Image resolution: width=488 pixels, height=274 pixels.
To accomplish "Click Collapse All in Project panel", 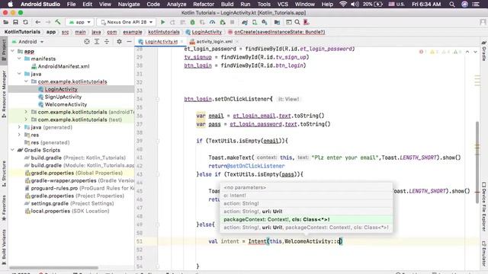I will point(107,42).
